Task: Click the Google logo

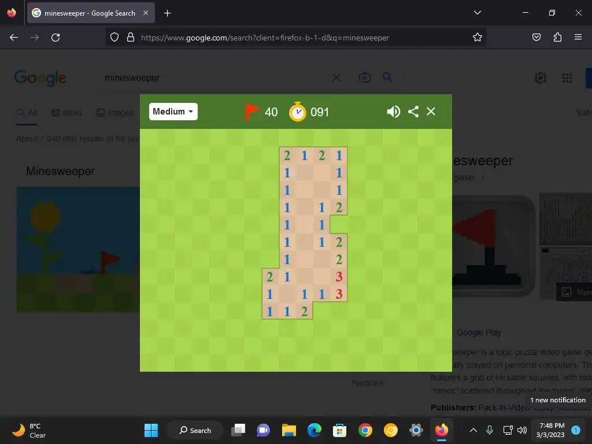Action: (x=40, y=78)
